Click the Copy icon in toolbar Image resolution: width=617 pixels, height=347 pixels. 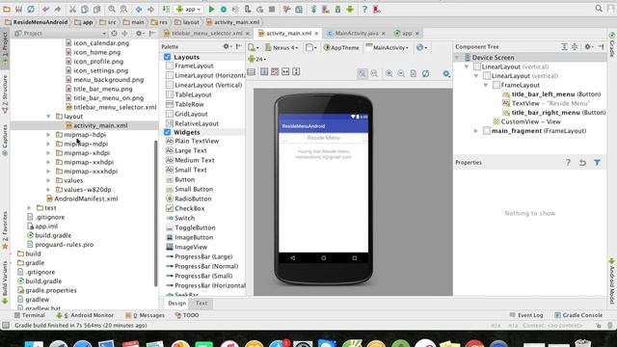click(x=85, y=9)
